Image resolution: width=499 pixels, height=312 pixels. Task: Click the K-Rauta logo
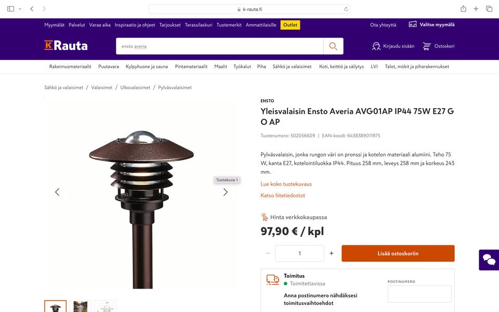click(x=66, y=46)
